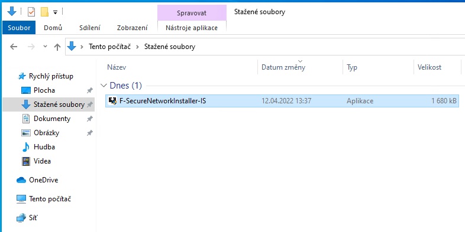Image resolution: width=465 pixels, height=232 pixels.
Task: Click the Síť network icon
Action: tap(21, 218)
